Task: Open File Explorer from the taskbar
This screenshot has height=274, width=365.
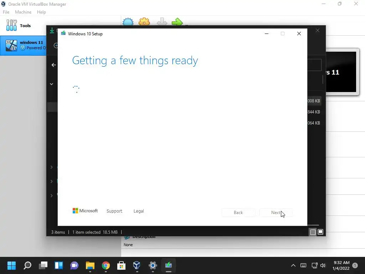Action: 90,265
